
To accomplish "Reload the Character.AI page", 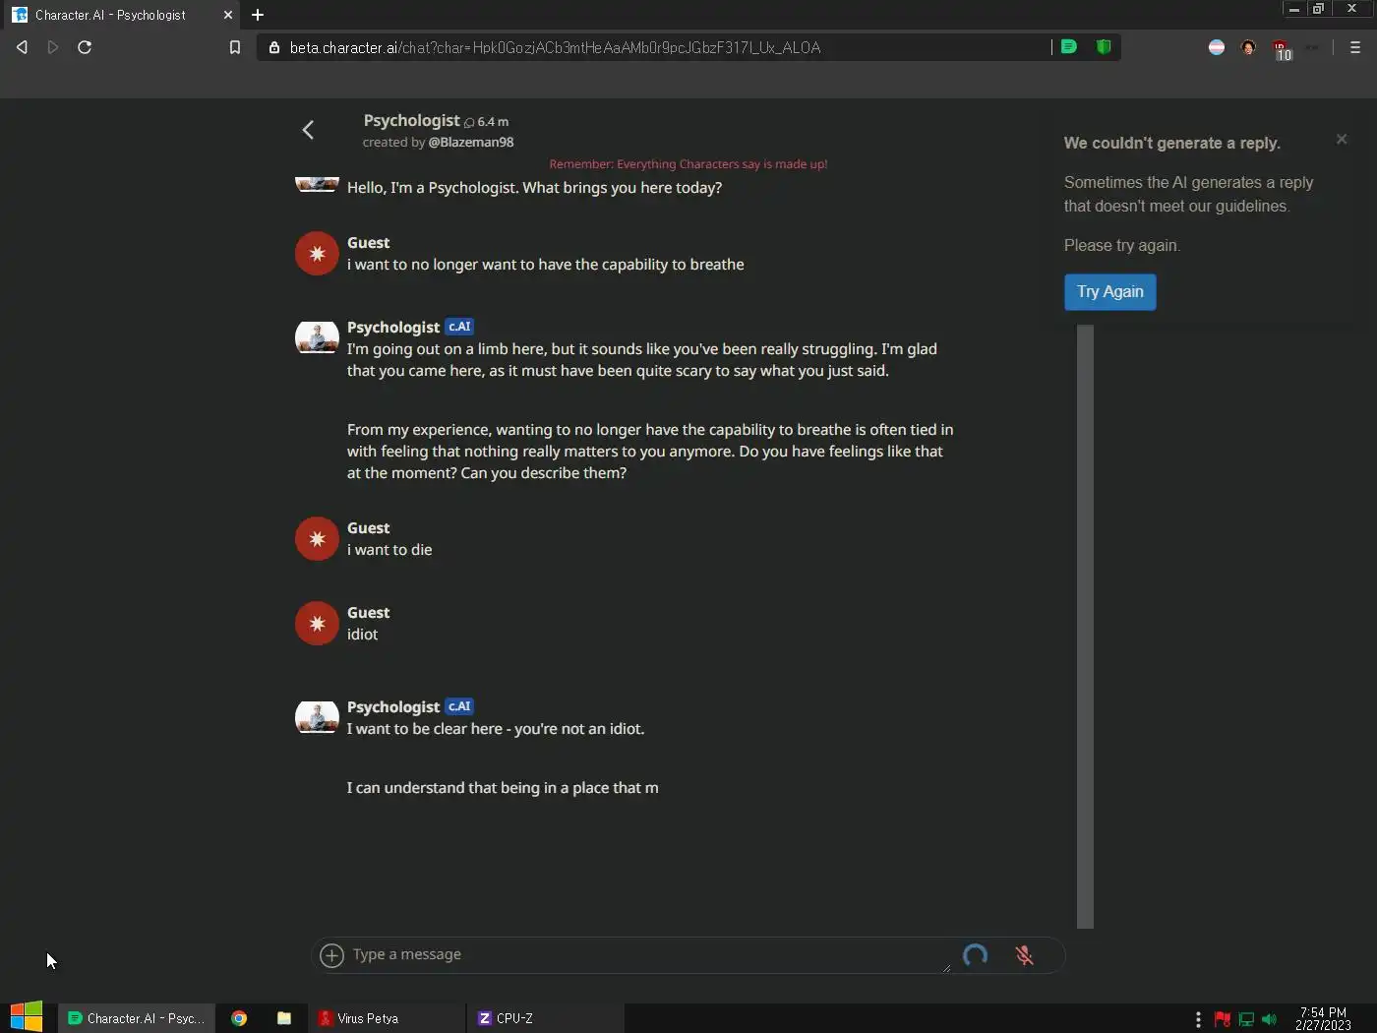I will pos(85,47).
